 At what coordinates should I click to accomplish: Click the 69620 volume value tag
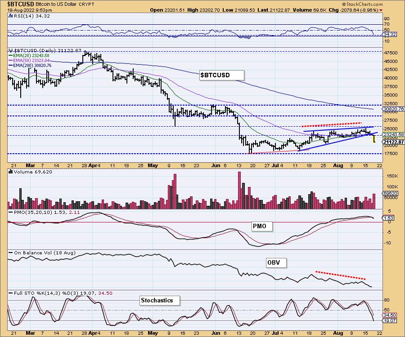(390, 193)
